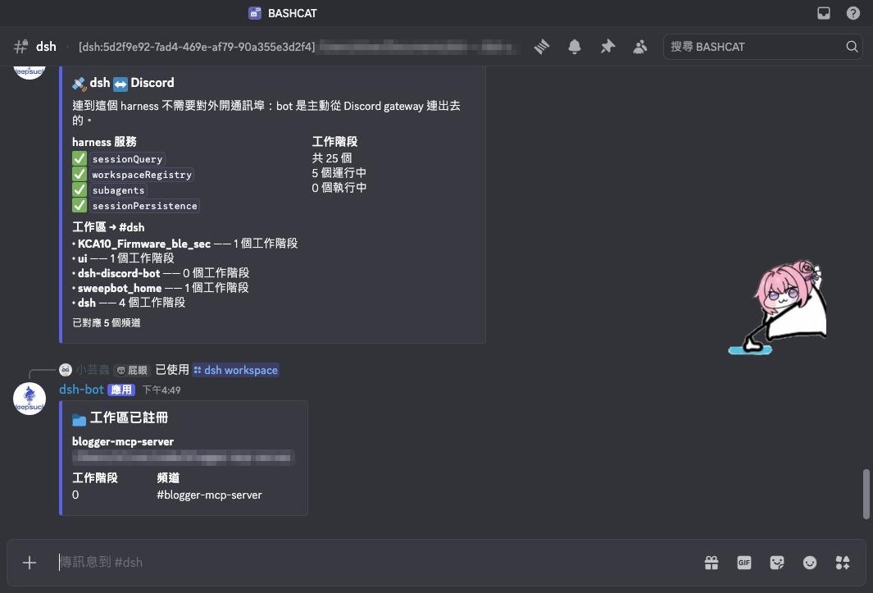The image size is (873, 593).
Task: Click the 下午4:49 message timestamp
Action: 161,390
